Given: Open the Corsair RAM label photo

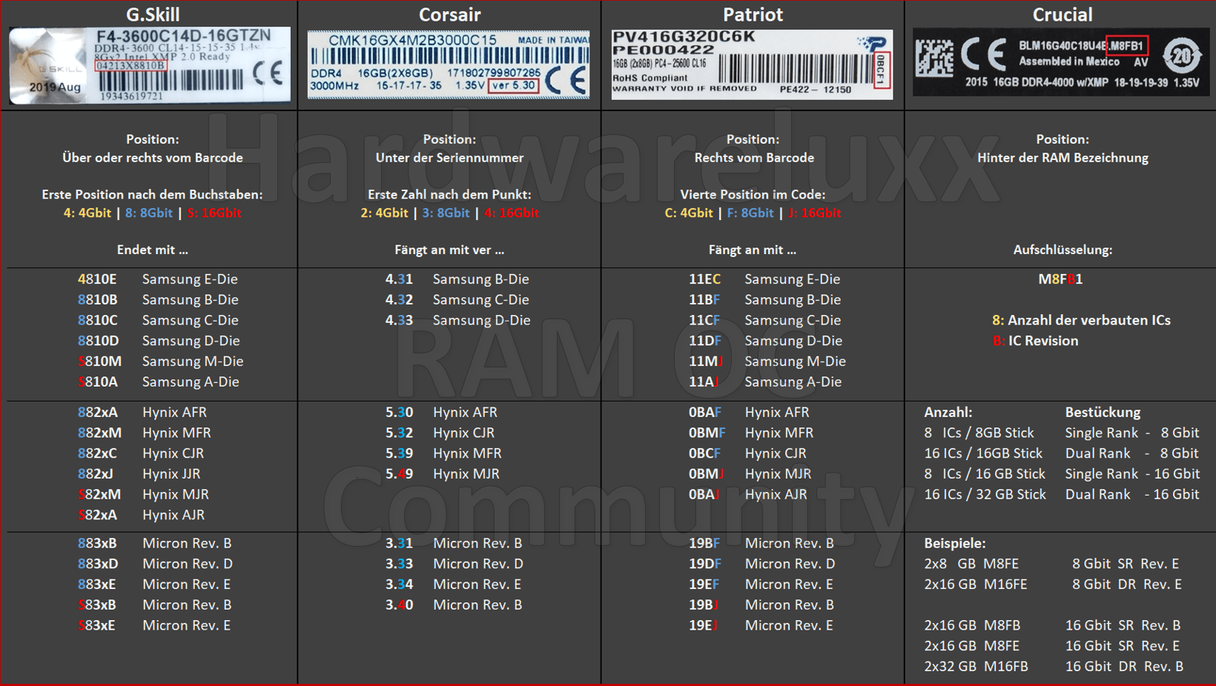Looking at the screenshot, I should (449, 65).
